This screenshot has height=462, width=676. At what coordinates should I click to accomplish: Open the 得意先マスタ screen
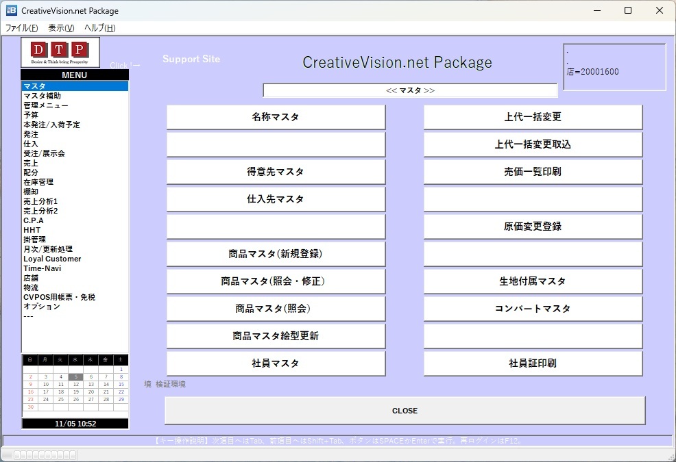tap(275, 171)
